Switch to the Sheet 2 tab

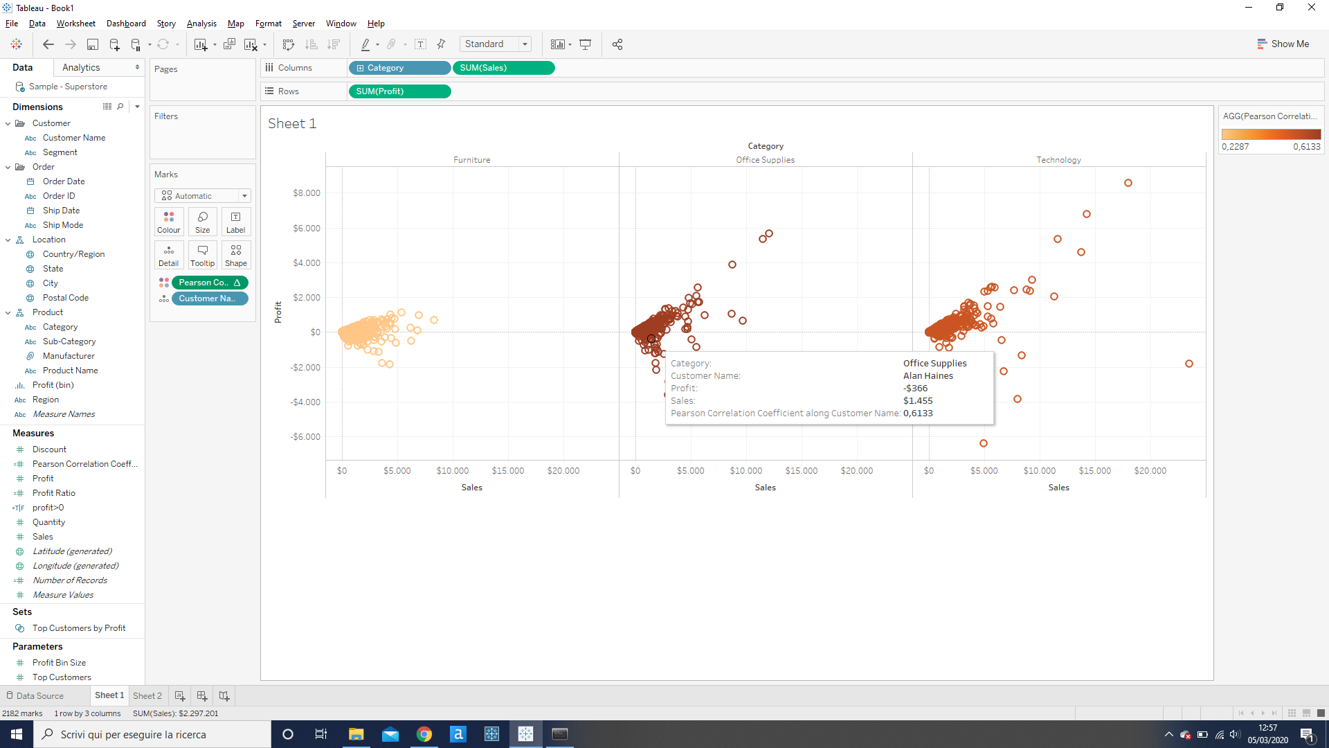click(x=147, y=695)
